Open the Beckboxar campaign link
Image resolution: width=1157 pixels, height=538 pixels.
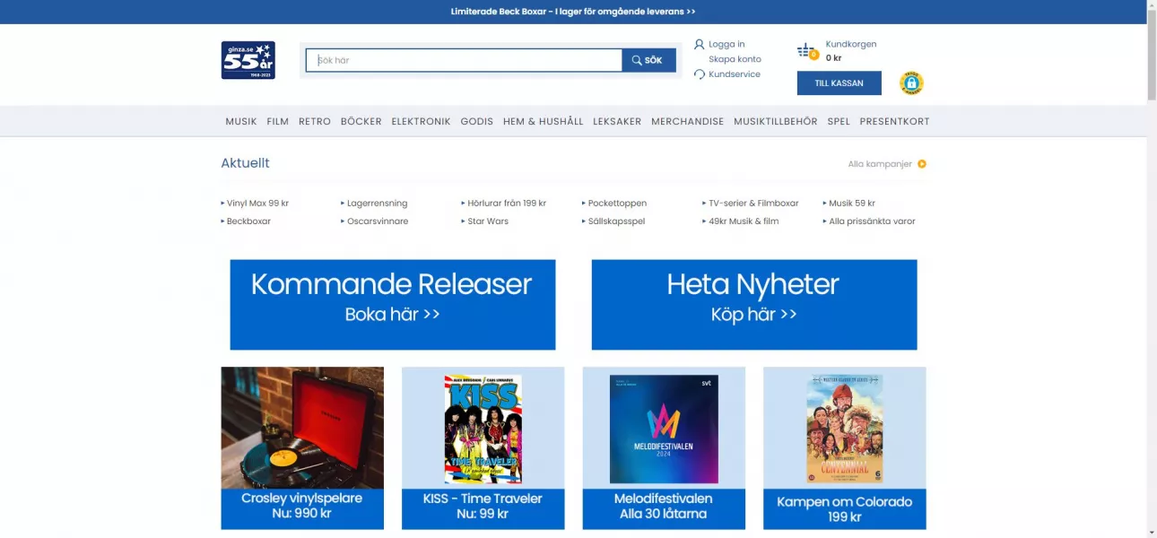(248, 221)
